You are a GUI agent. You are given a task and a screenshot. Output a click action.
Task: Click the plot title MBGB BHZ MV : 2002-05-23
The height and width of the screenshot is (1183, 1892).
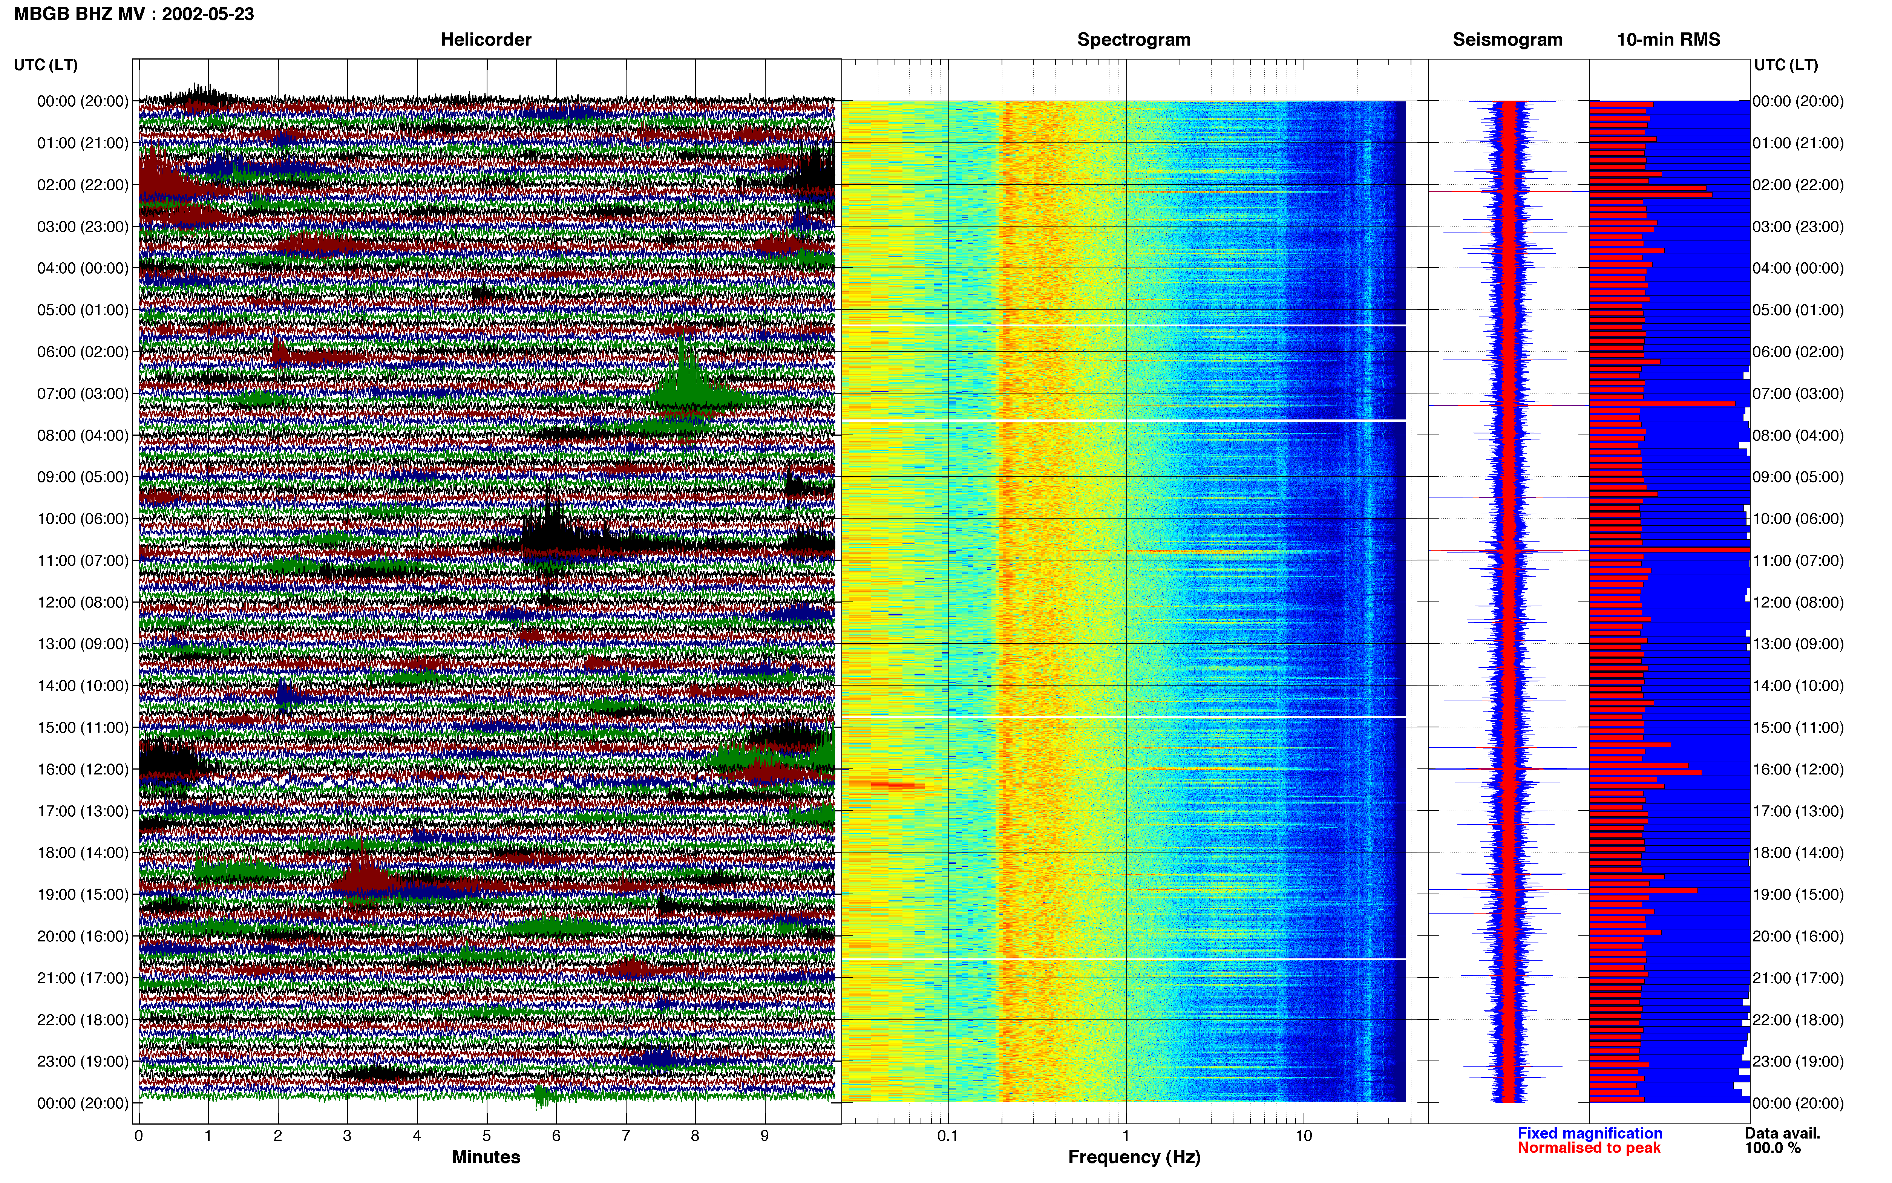pos(134,14)
